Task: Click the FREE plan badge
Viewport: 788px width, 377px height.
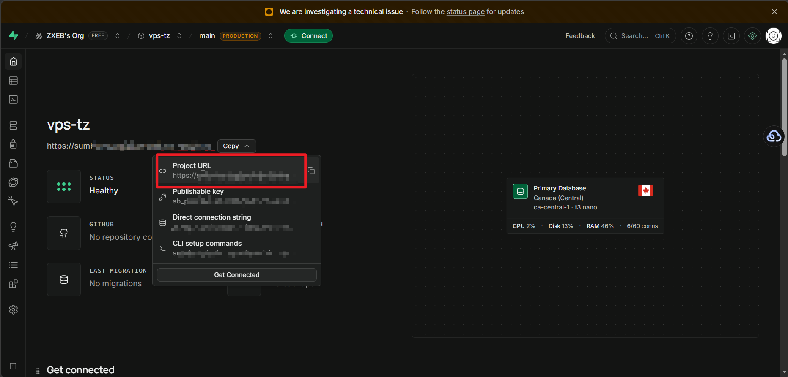Action: [x=98, y=36]
